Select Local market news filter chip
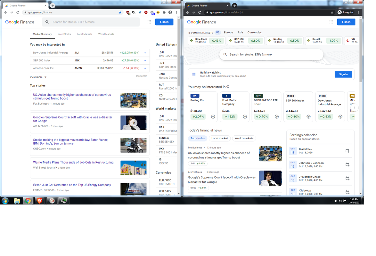This screenshot has width=376, height=256. coord(220,138)
